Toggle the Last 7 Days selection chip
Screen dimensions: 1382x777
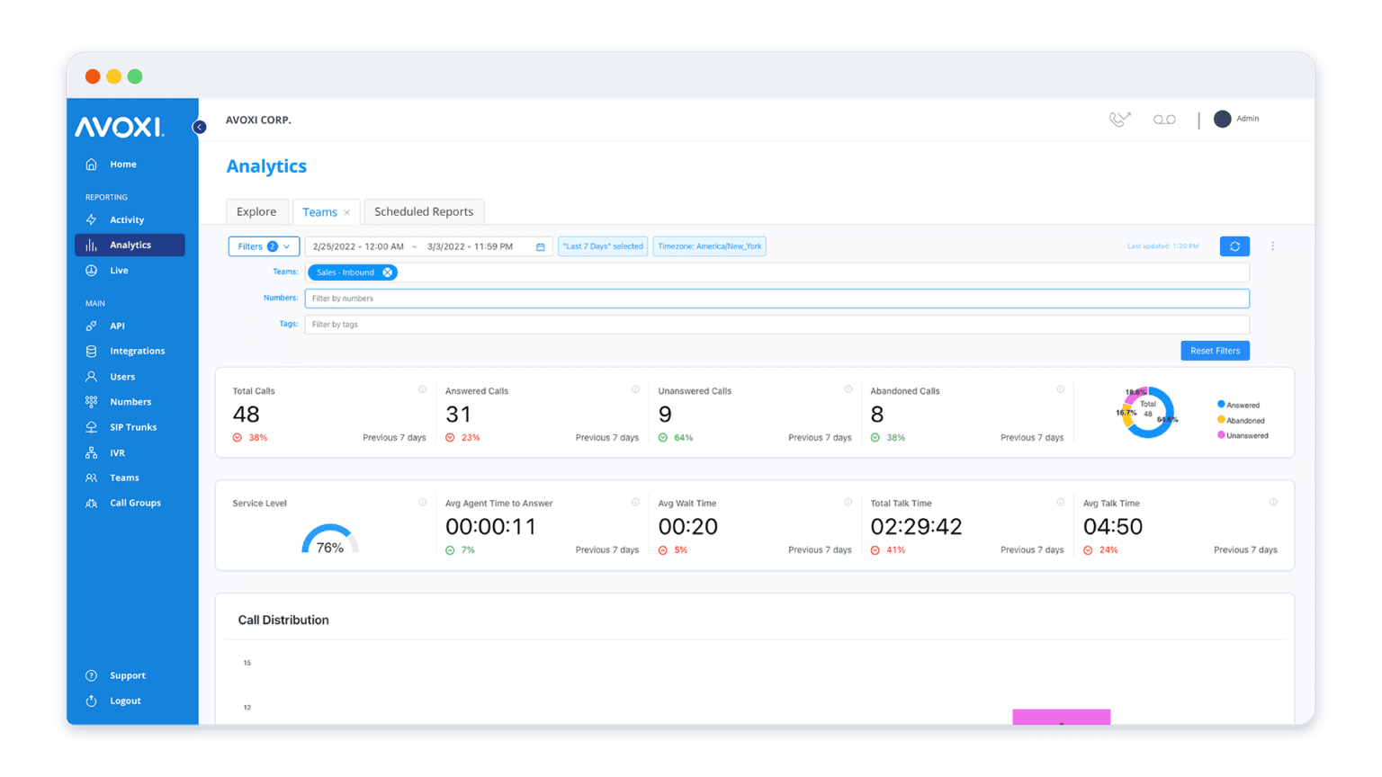(x=602, y=246)
